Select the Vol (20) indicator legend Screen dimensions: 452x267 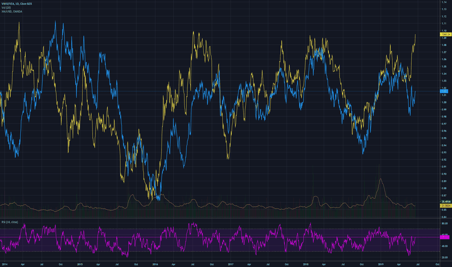[6, 7]
